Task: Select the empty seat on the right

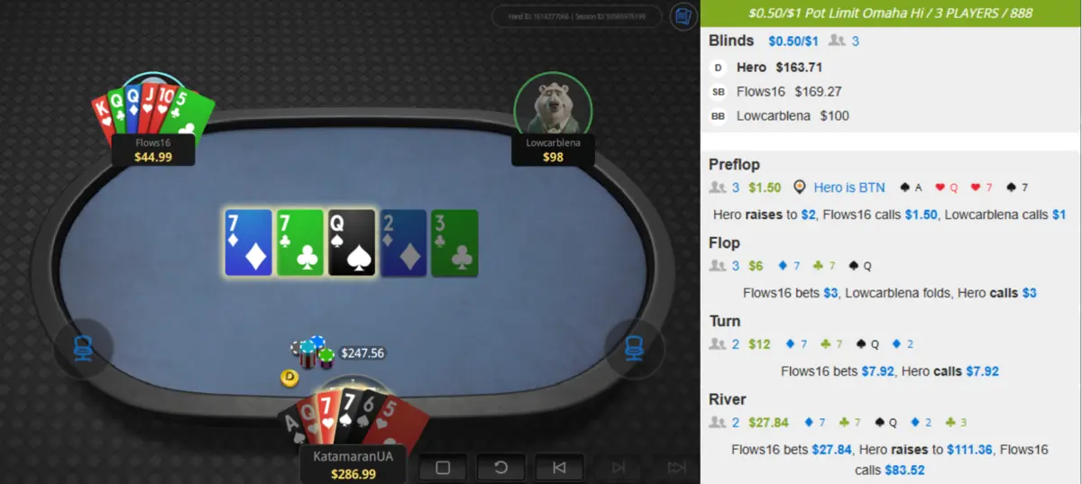Action: click(x=634, y=346)
